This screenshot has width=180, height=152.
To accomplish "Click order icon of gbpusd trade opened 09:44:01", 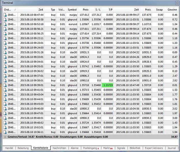I will click(5, 99).
